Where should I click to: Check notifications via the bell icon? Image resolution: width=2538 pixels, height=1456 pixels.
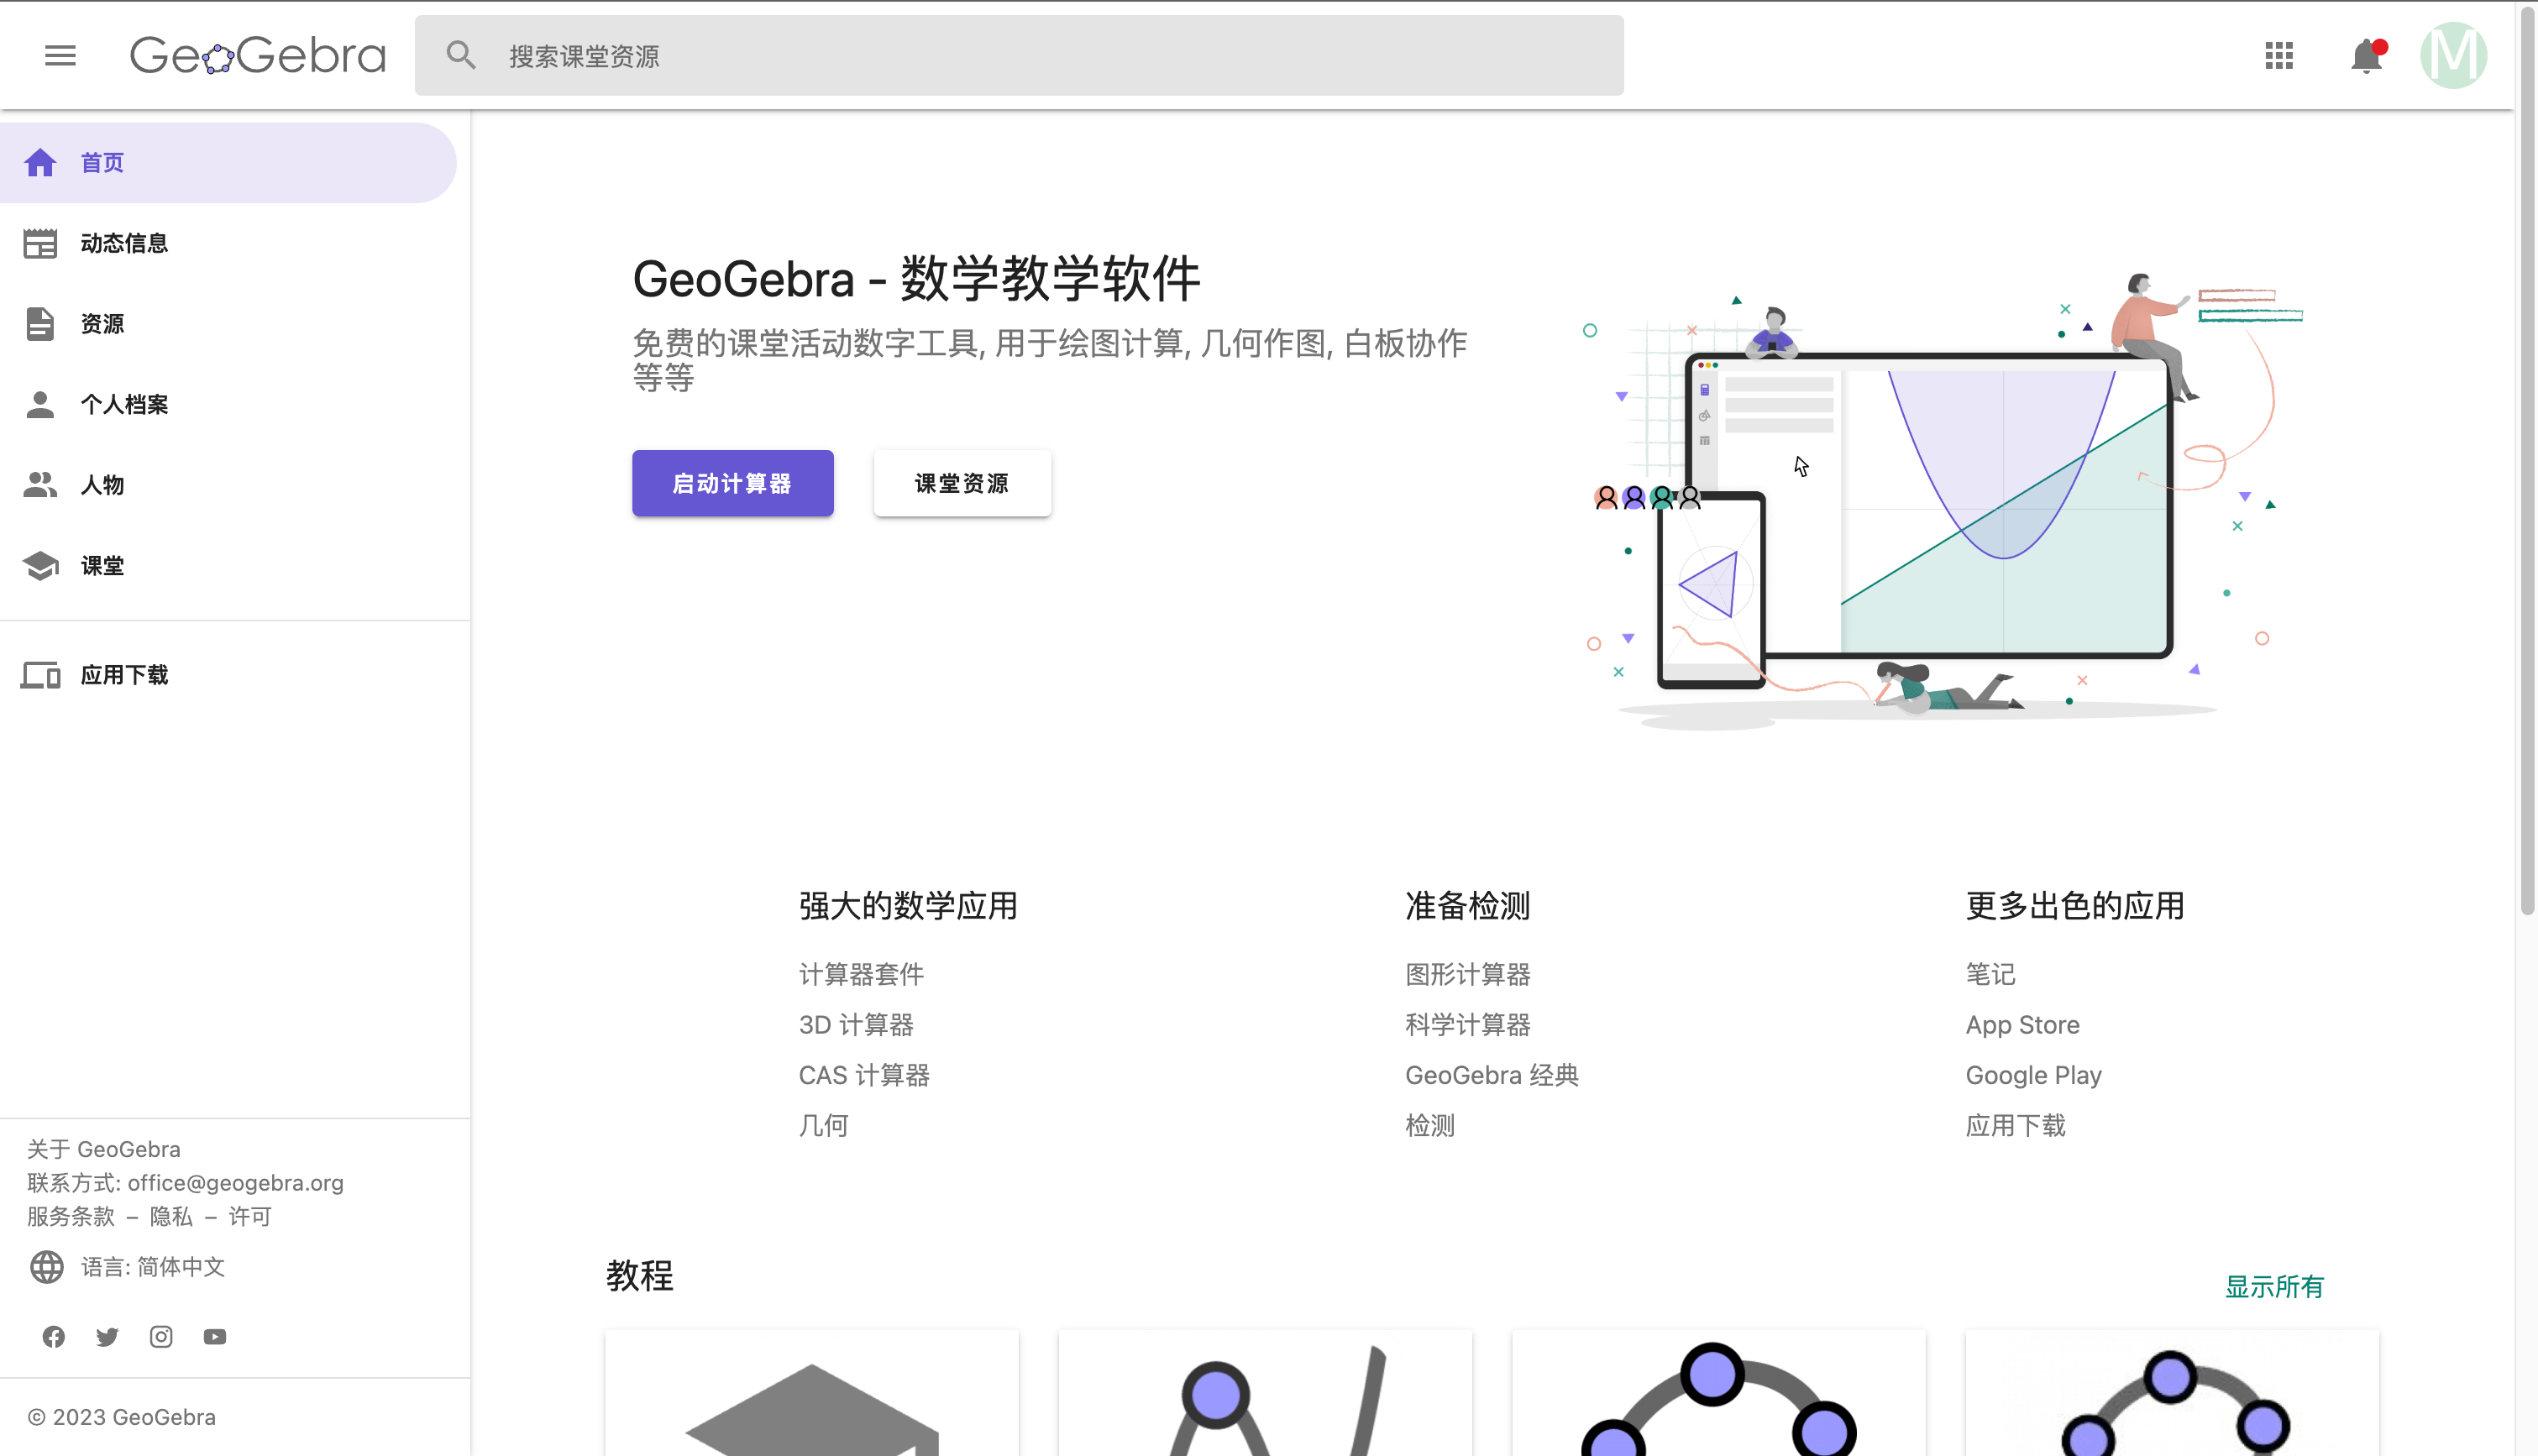pos(2367,57)
